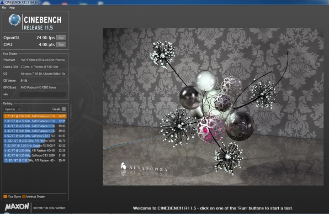This screenshot has width=329, height=214.
Task: Click the Identical System legend swatch
Action: click(24, 196)
